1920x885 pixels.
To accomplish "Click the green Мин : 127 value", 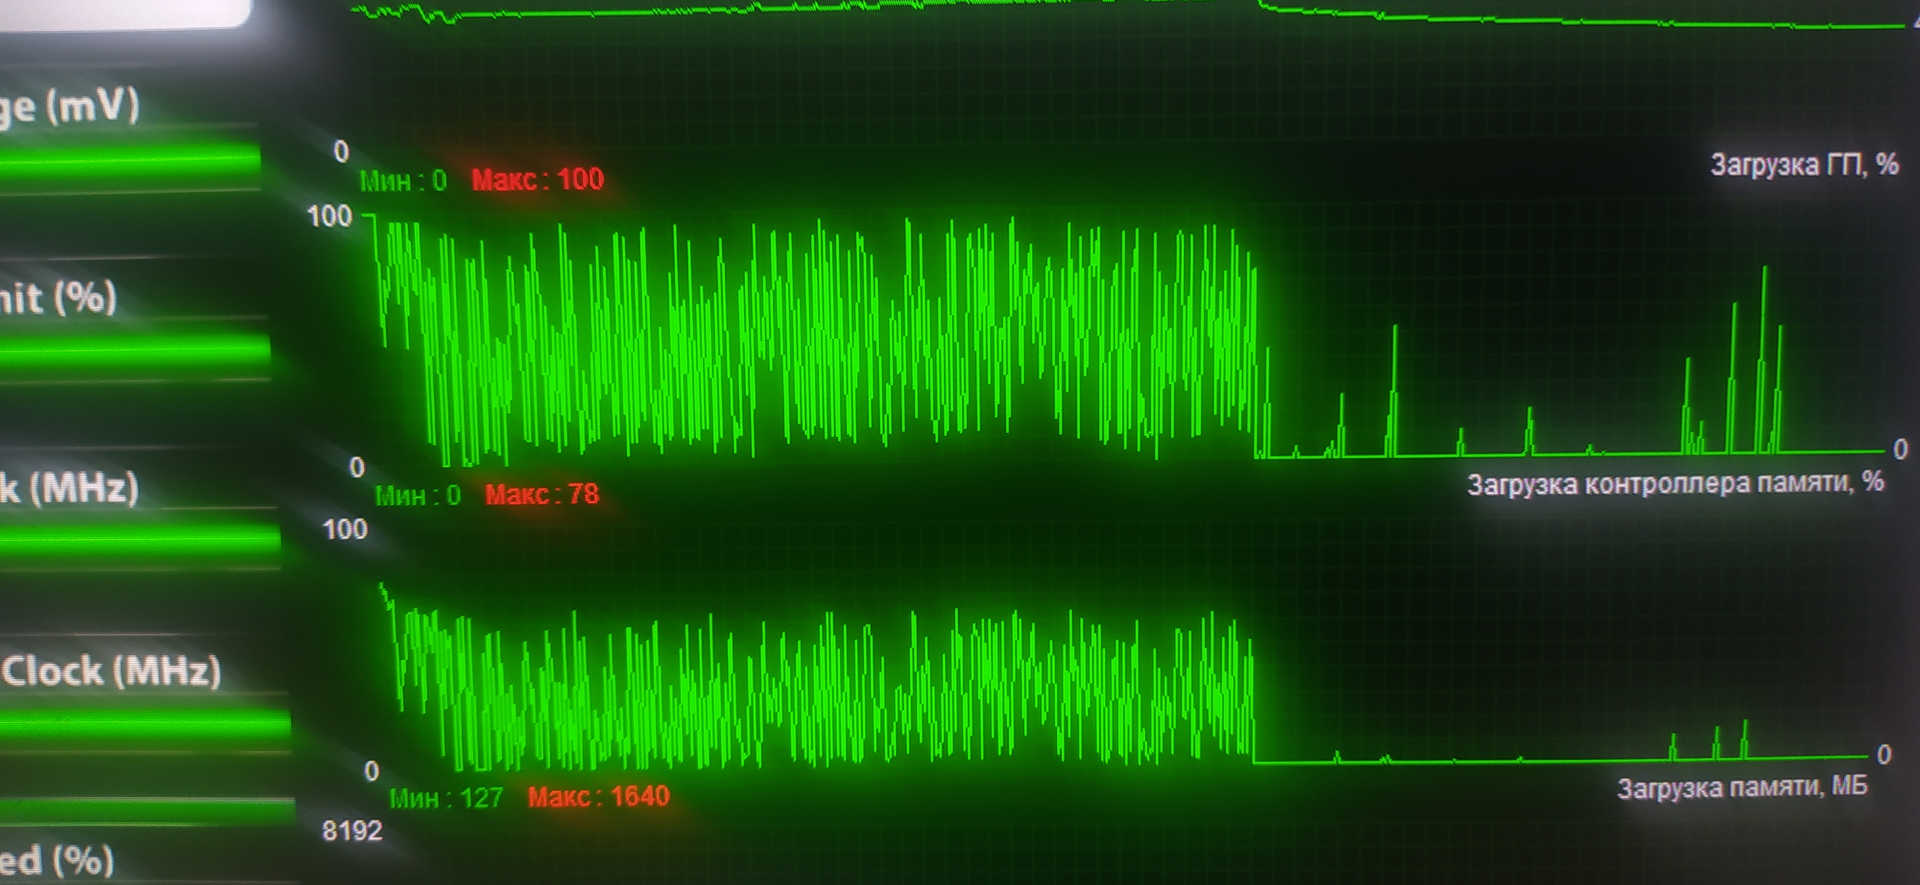I will coord(446,798).
